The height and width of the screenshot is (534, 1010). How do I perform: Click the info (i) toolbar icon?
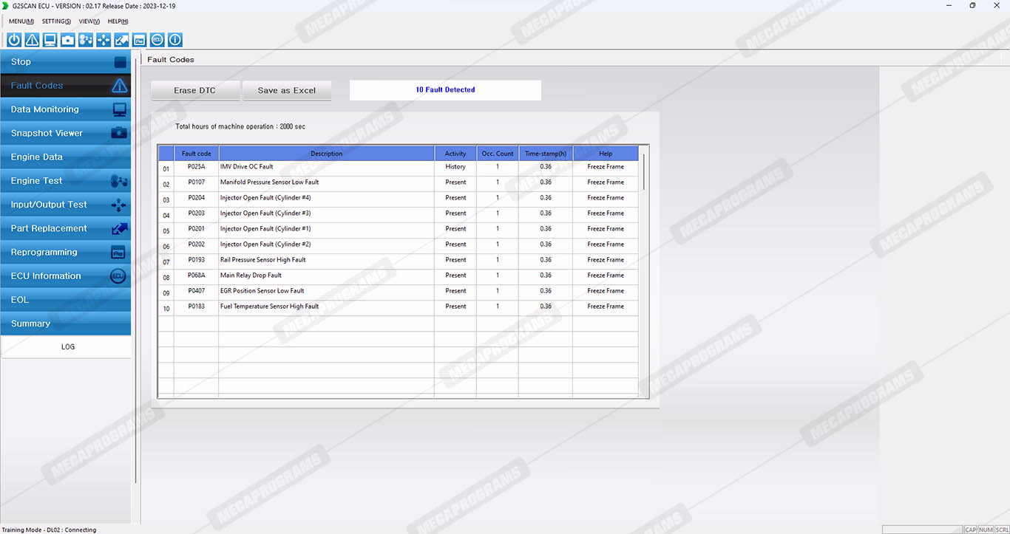coord(175,40)
